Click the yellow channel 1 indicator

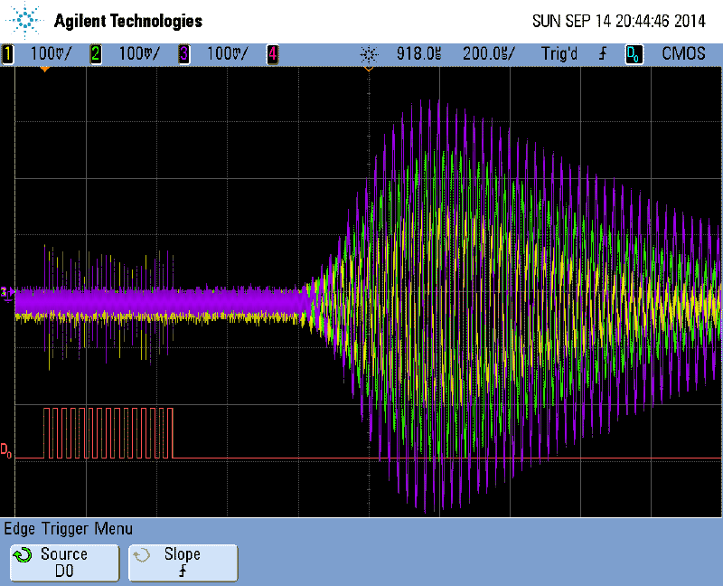click(x=7, y=54)
